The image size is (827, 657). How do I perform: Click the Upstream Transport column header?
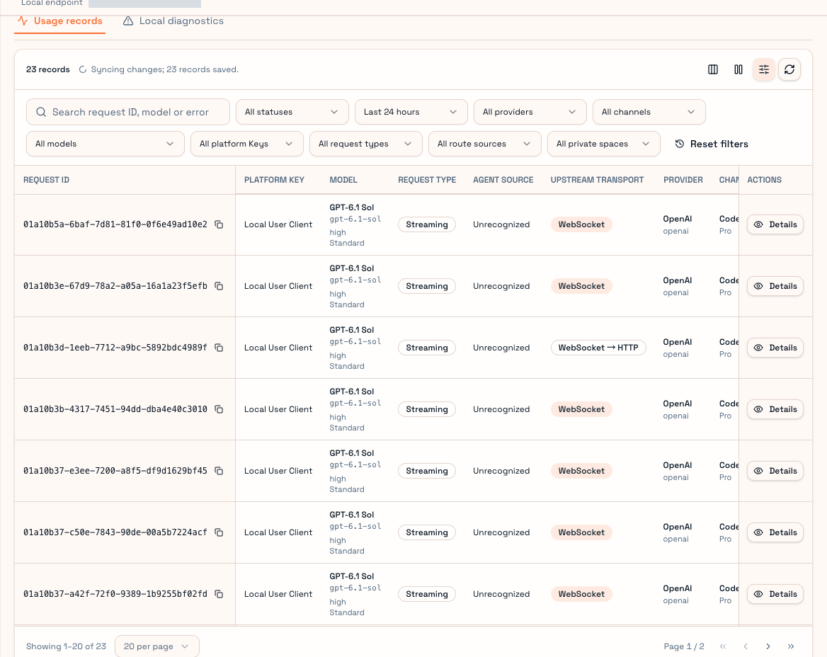[597, 180]
